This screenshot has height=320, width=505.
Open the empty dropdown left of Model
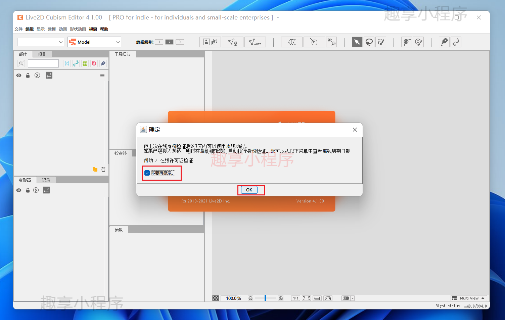(41, 42)
